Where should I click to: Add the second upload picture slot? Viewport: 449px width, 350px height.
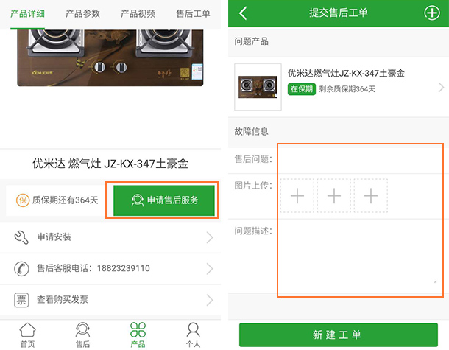pos(334,196)
